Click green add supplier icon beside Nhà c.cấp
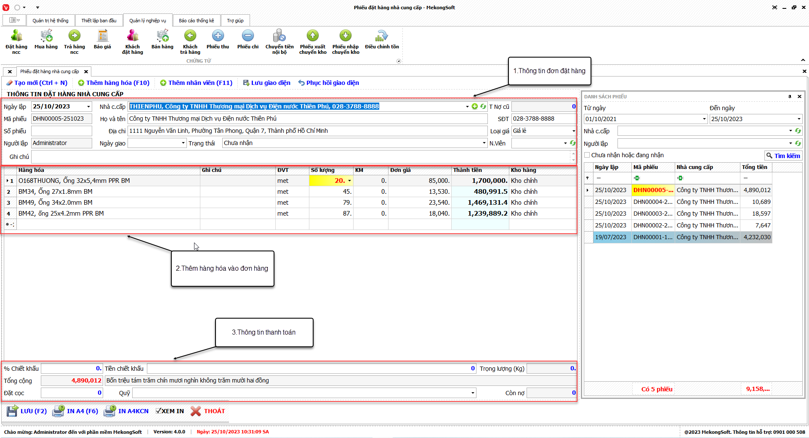The image size is (809, 438). tap(475, 107)
